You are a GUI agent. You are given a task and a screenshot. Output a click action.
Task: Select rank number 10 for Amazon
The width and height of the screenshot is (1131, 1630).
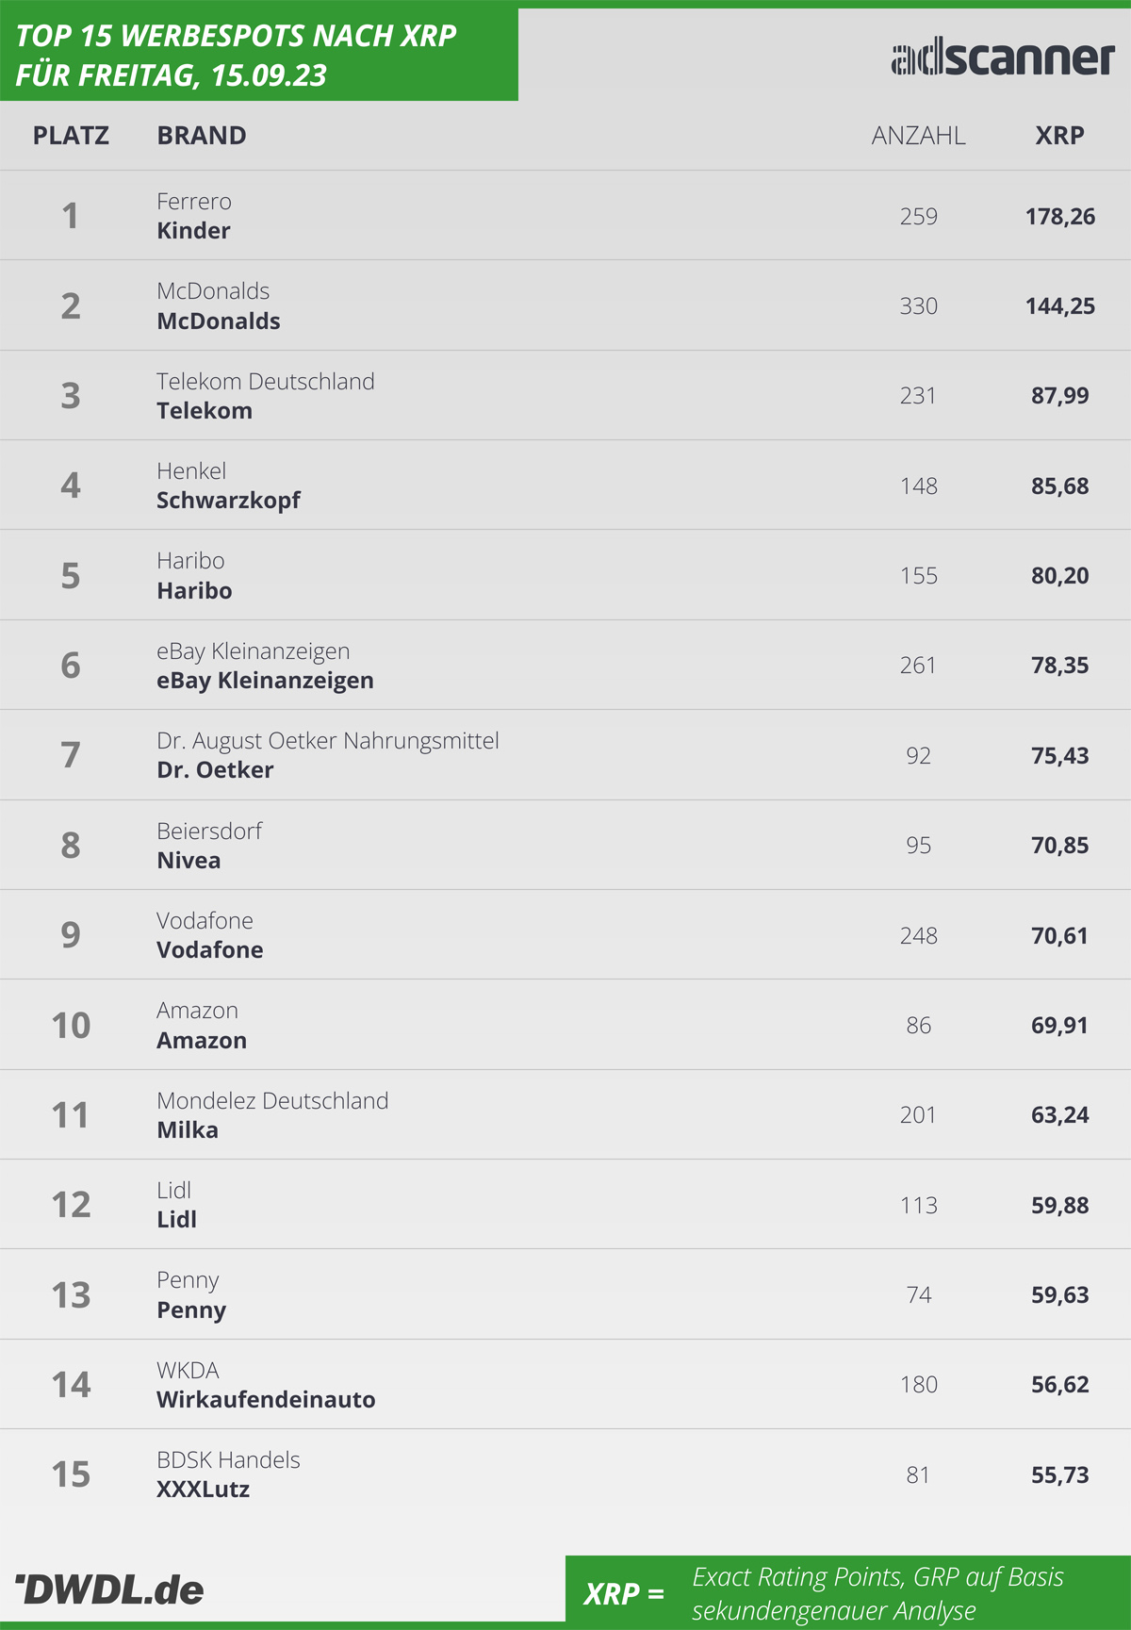pyautogui.click(x=71, y=1025)
